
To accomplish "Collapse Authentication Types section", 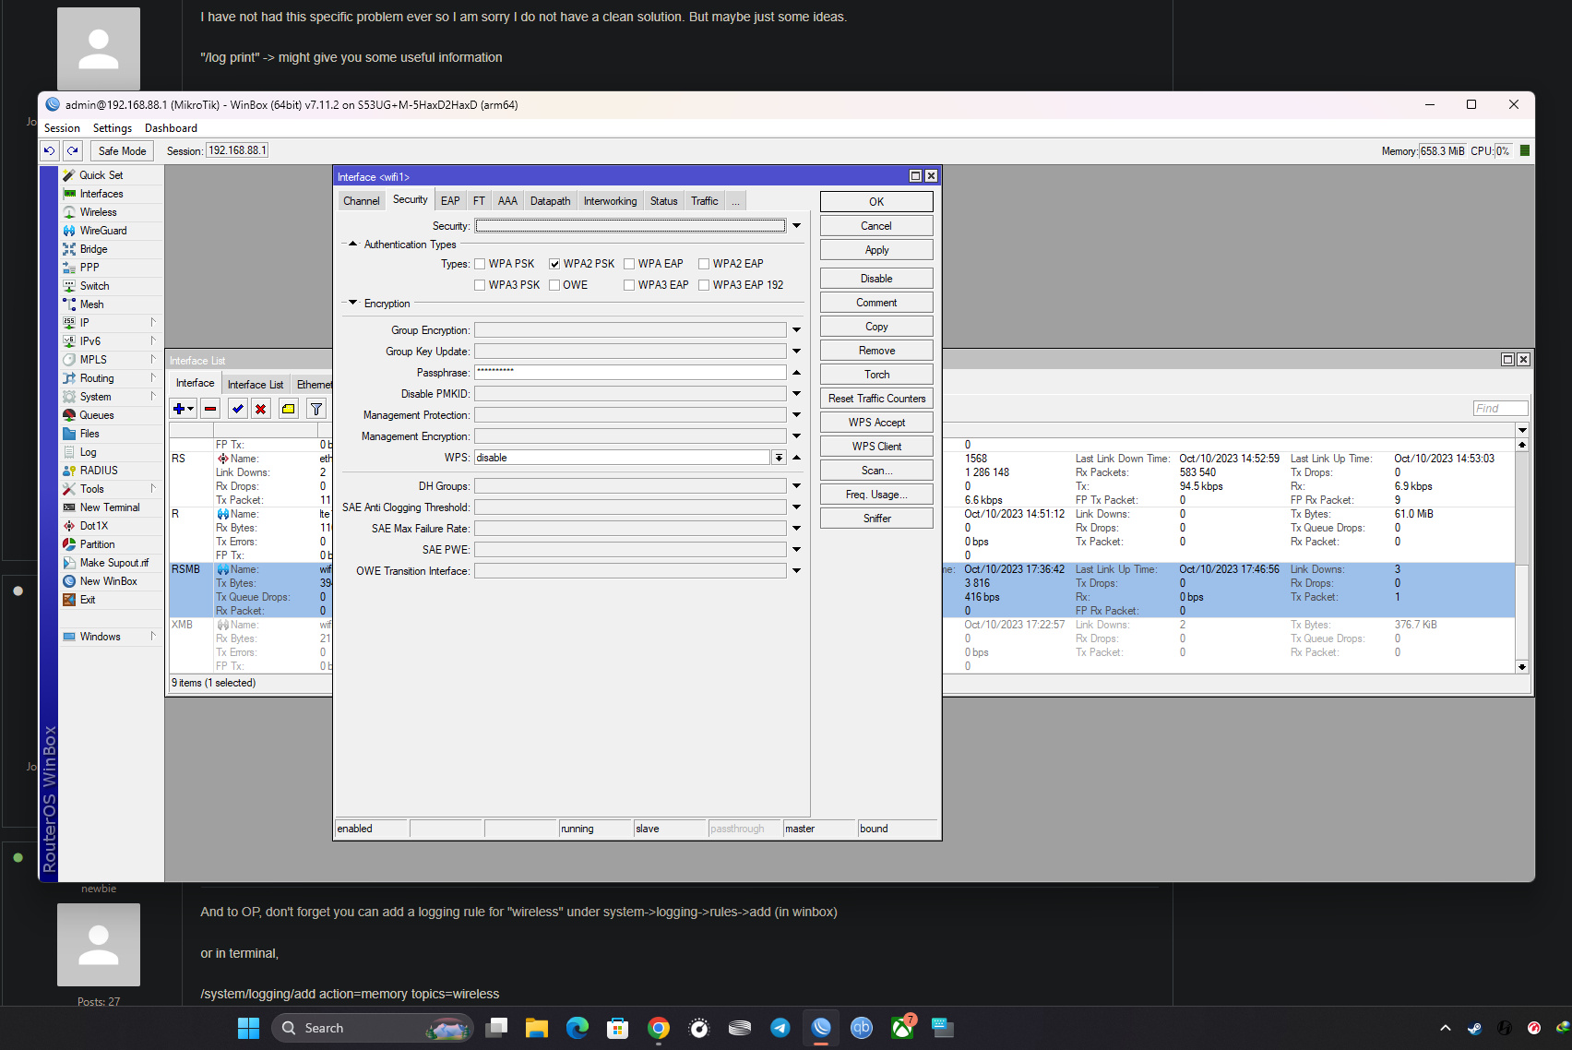I will [x=352, y=245].
